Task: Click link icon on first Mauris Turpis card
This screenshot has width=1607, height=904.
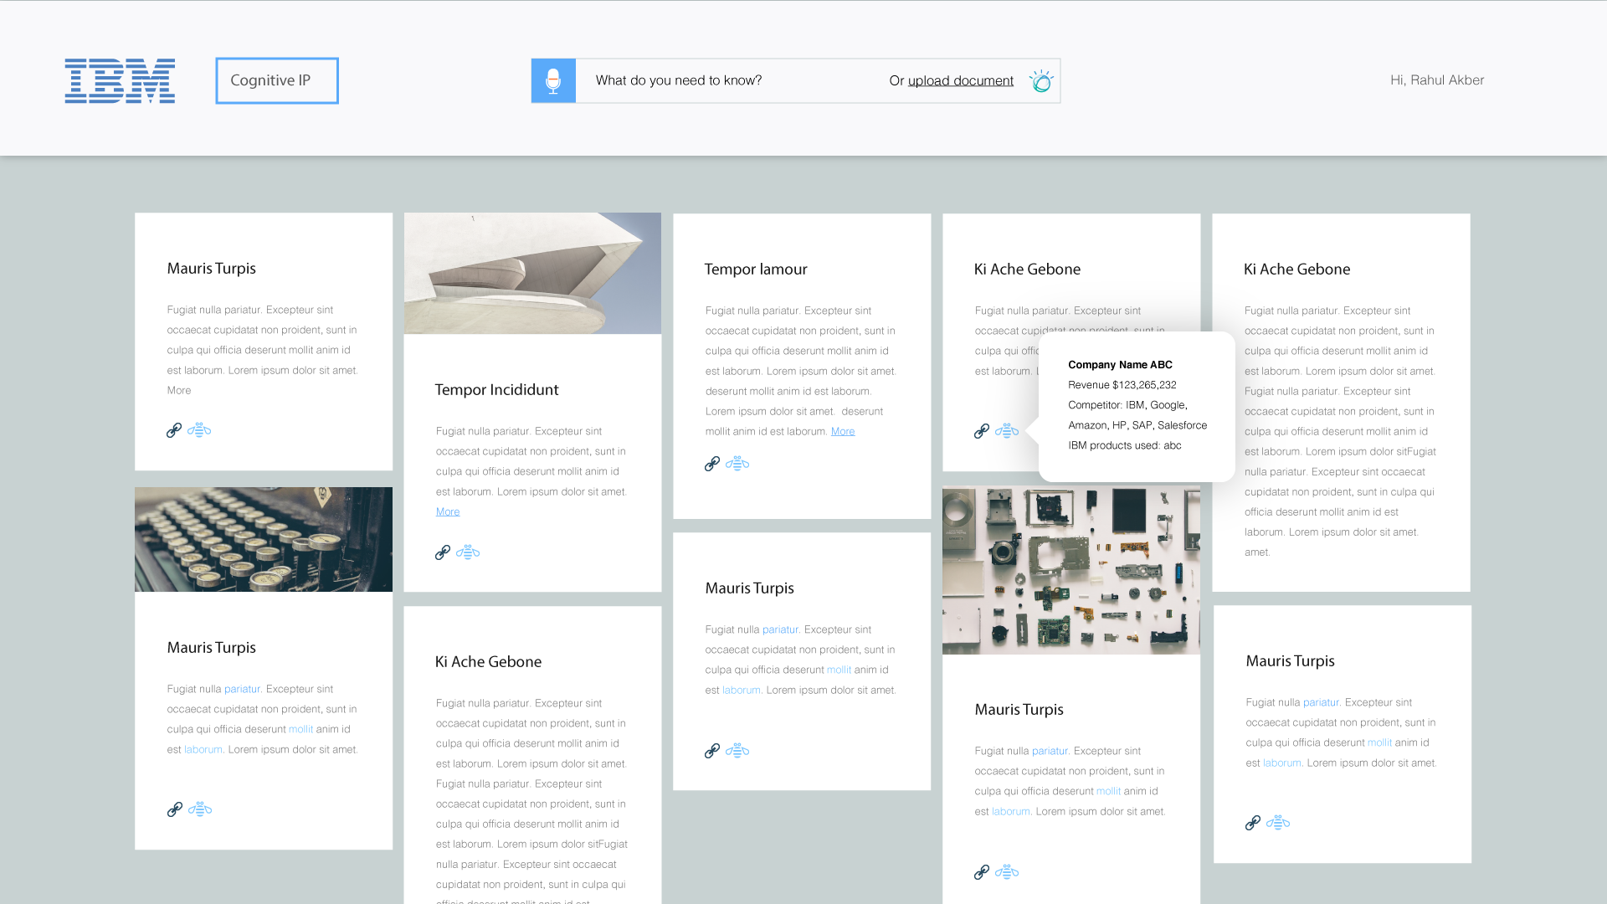Action: point(174,430)
